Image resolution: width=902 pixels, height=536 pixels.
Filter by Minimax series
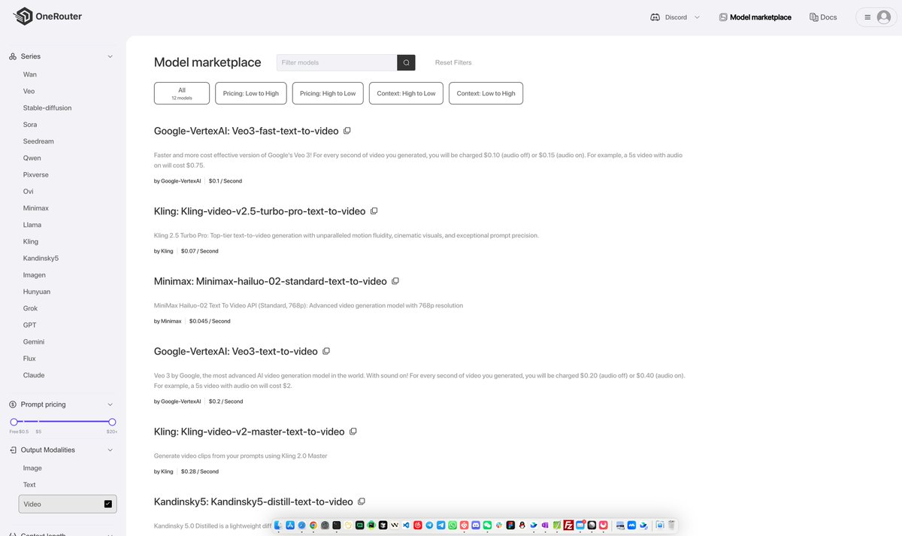[35, 208]
